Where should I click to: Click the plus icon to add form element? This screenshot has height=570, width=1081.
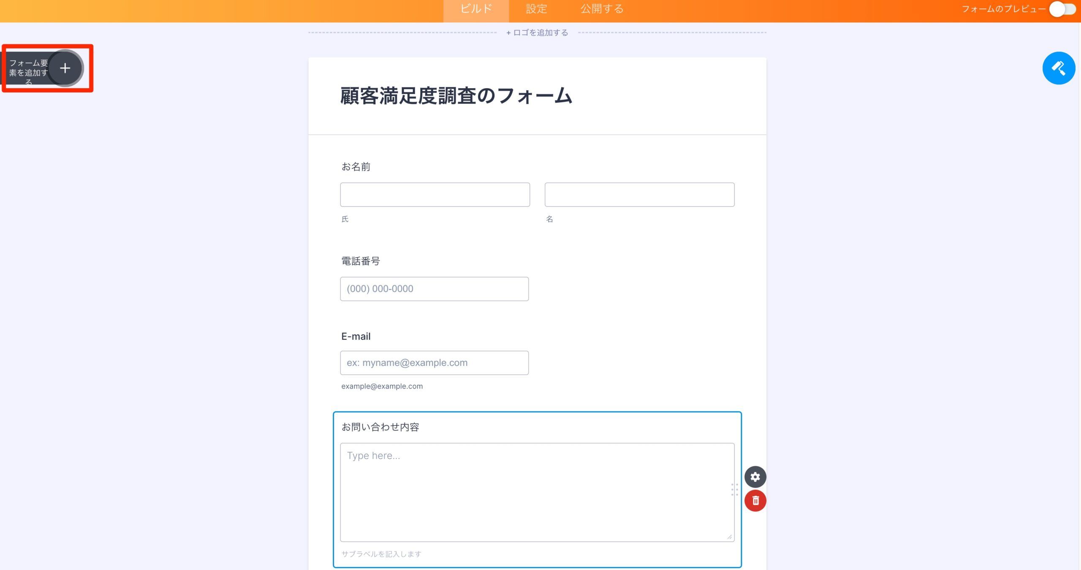65,68
